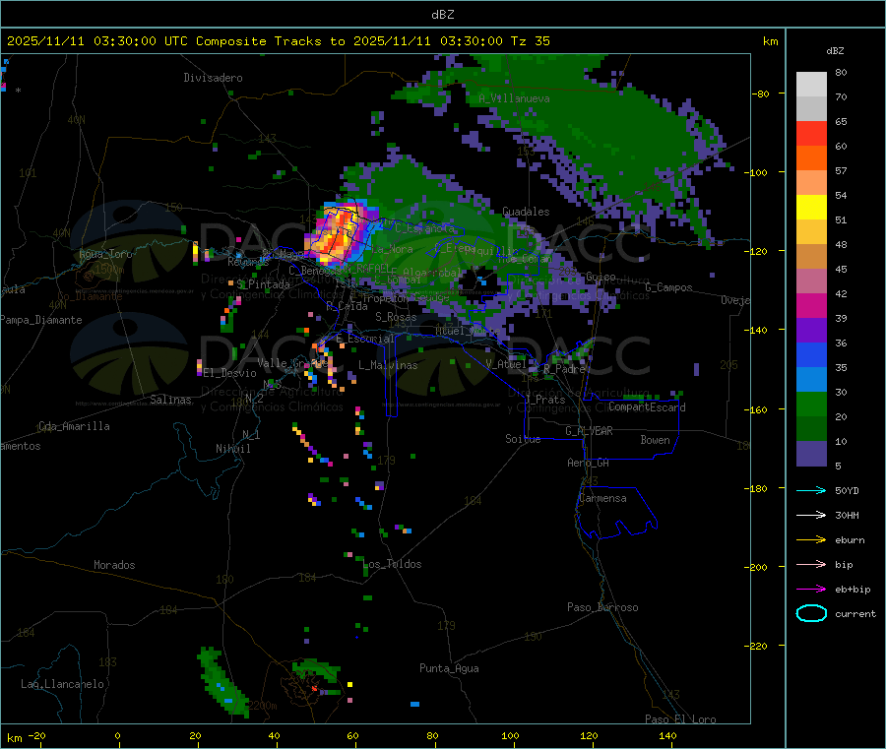Click the 'E_Escorial' map label
Screen dimensions: 886x749
point(365,339)
